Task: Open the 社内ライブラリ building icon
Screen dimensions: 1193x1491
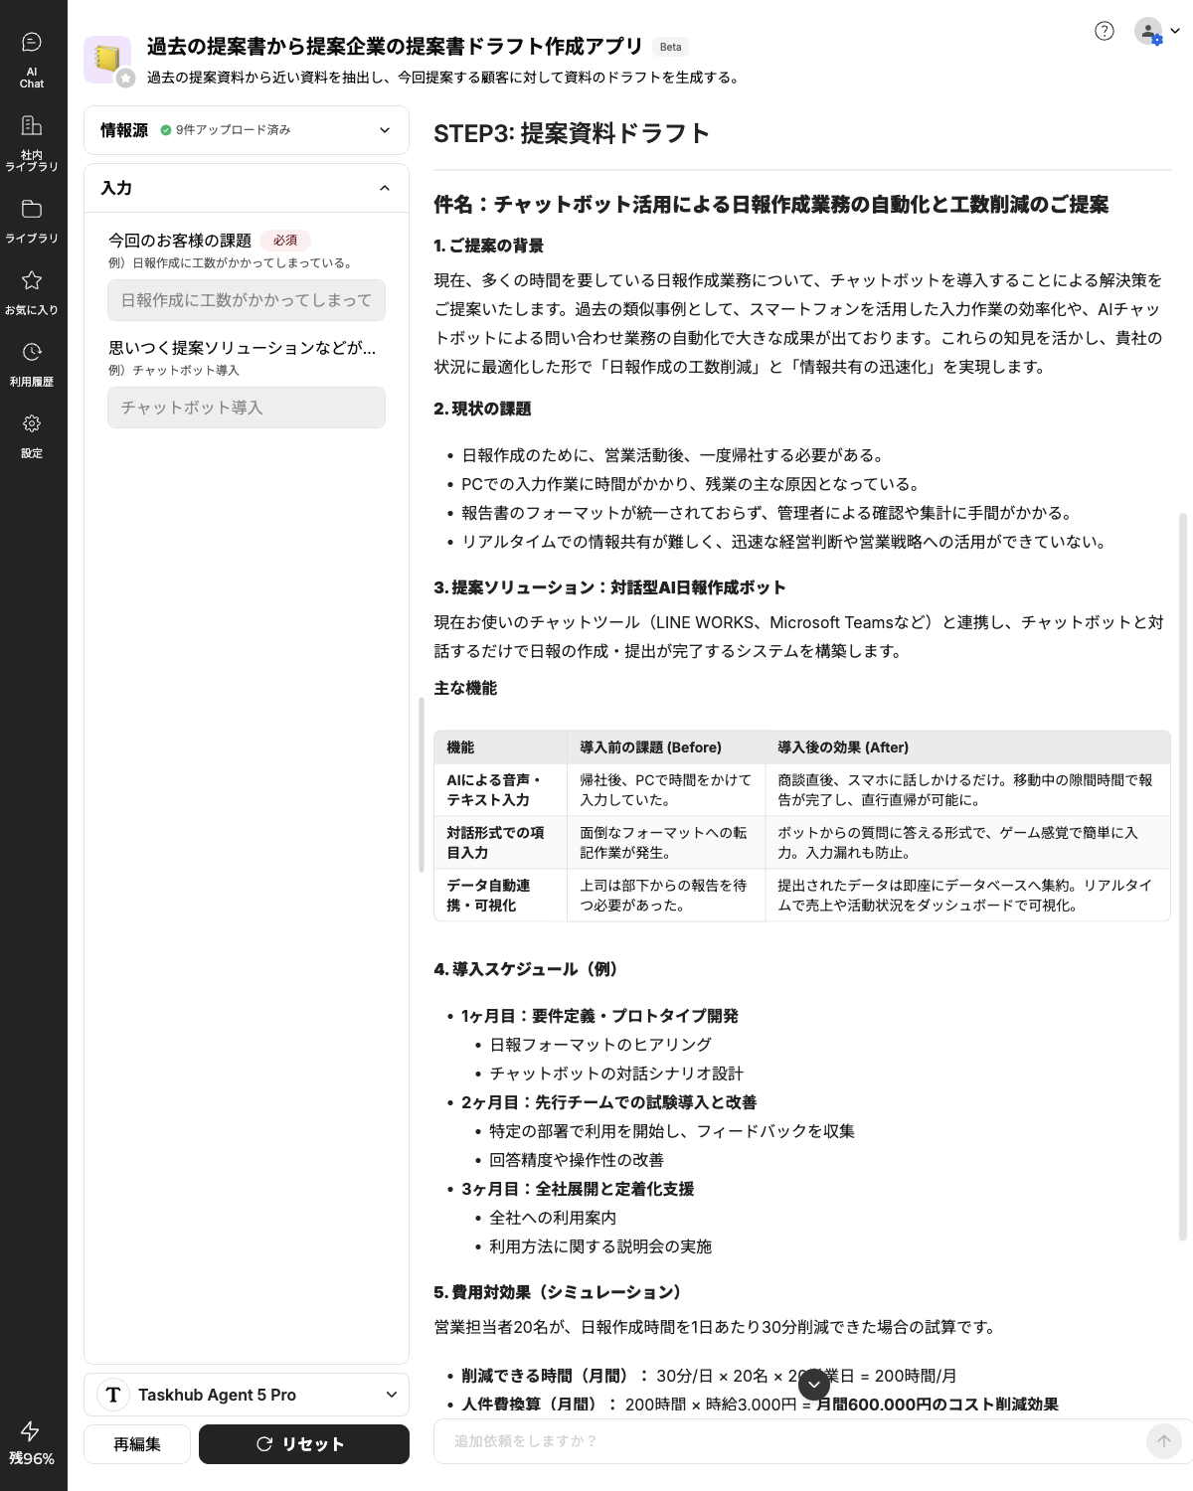Action: [32, 141]
